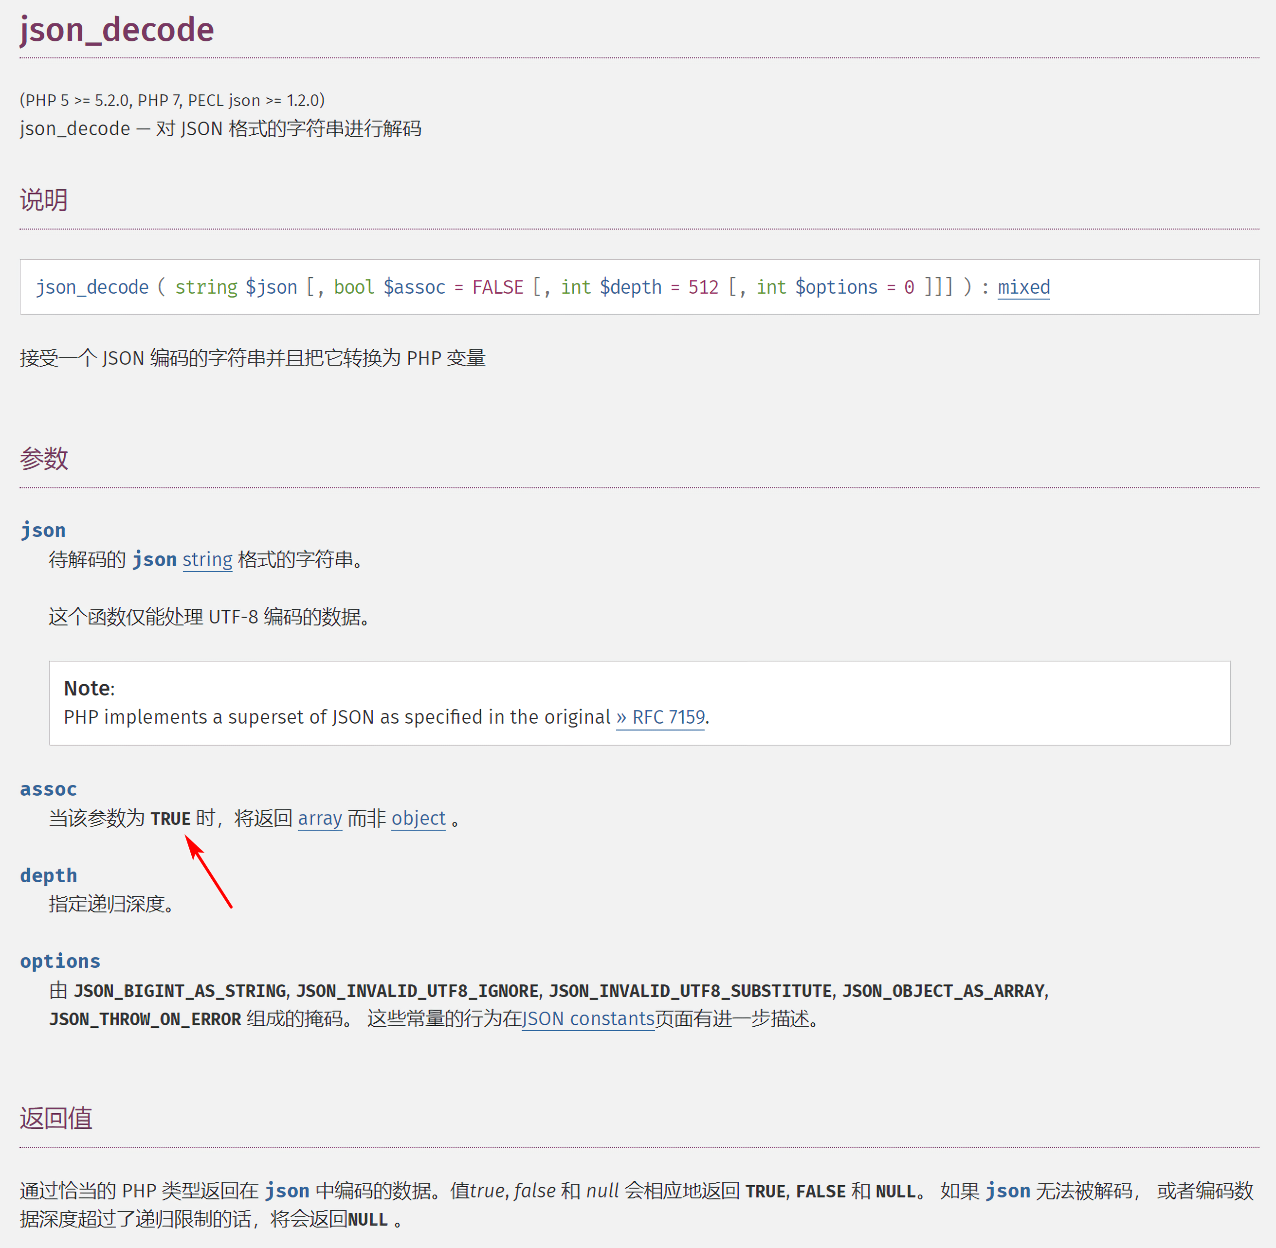Click '$assoc' in the signature
Image resolution: width=1276 pixels, height=1248 pixels.
[414, 287]
